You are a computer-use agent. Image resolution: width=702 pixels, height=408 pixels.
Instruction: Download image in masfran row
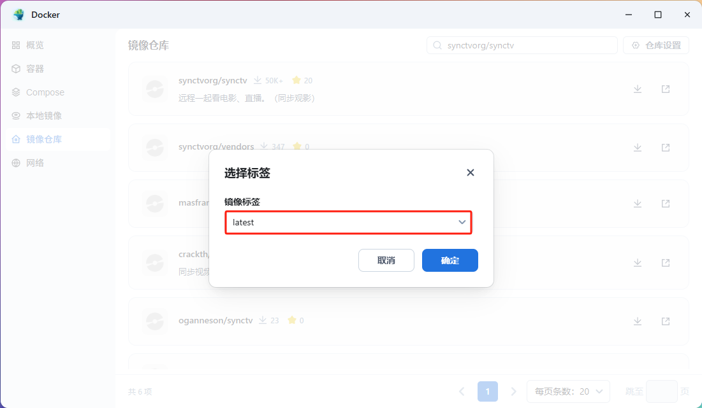tap(638, 203)
